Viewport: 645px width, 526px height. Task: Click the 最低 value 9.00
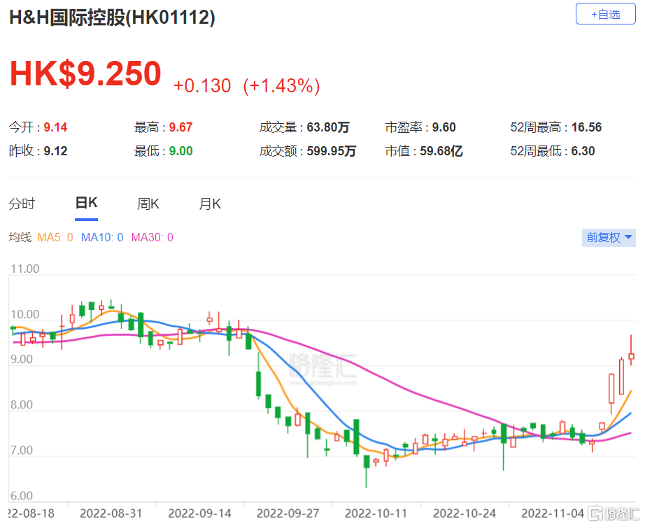(180, 151)
